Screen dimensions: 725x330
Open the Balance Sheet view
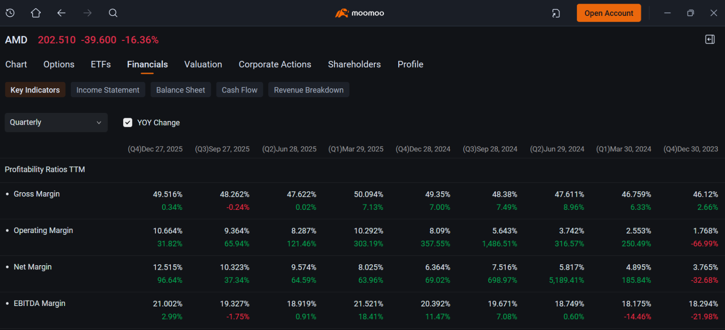181,90
